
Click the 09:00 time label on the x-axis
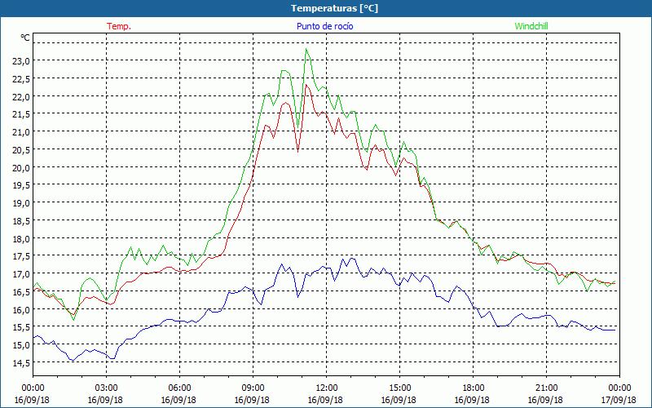point(253,388)
